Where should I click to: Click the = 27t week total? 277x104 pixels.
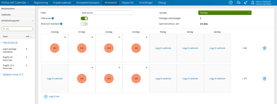click(x=244, y=78)
